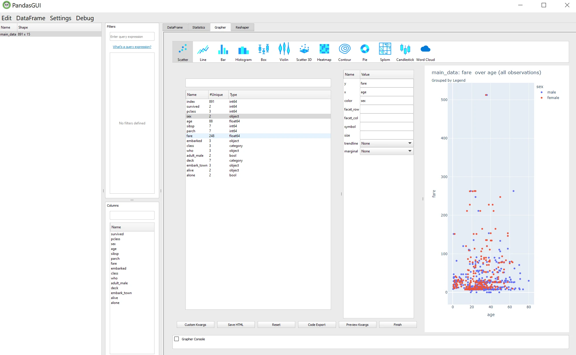Click the Save HTML button

(236, 325)
